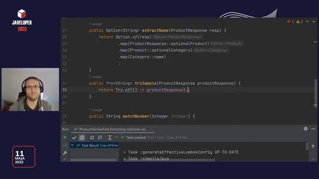This screenshot has width=319, height=179.
Task: Select the Test Result 3 sec 419 ms row
Action: tap(94, 145)
